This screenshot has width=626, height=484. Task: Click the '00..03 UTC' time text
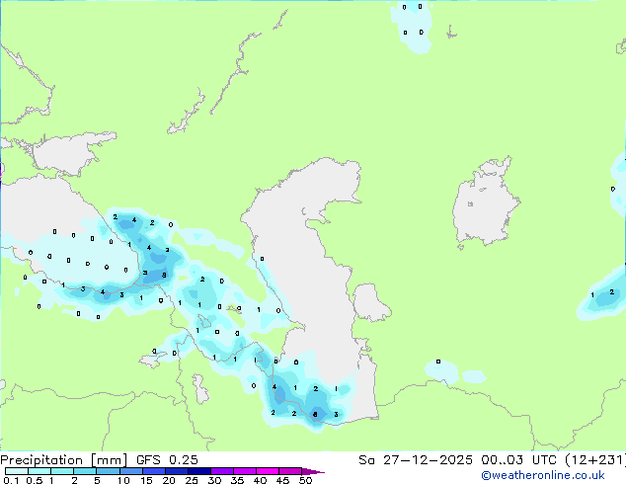519,460
